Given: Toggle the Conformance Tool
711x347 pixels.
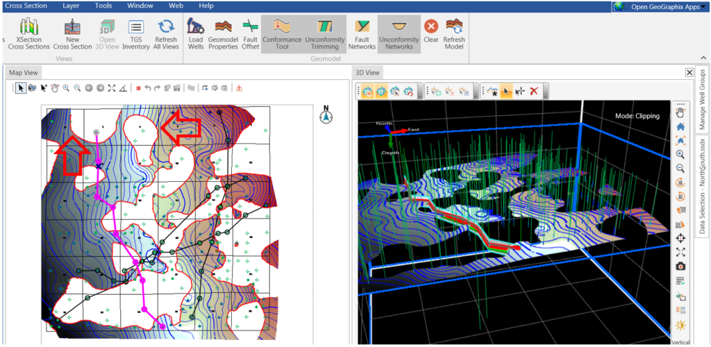Looking at the screenshot, I should [282, 34].
